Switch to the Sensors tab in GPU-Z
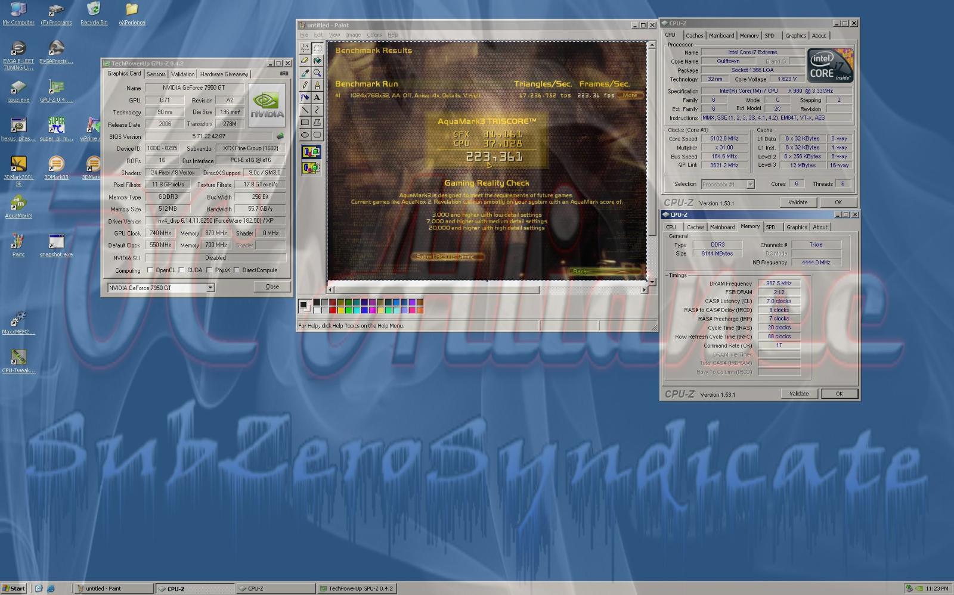The image size is (954, 595). pyautogui.click(x=156, y=74)
